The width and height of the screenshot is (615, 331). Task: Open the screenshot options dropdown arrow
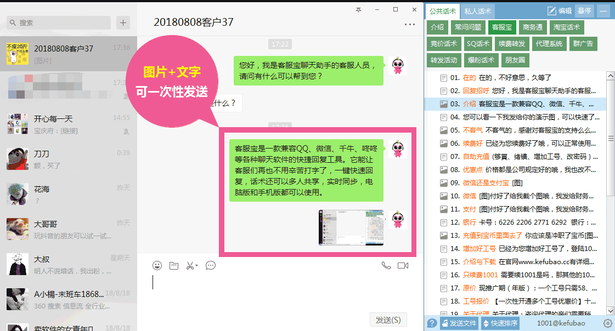pyautogui.click(x=196, y=266)
